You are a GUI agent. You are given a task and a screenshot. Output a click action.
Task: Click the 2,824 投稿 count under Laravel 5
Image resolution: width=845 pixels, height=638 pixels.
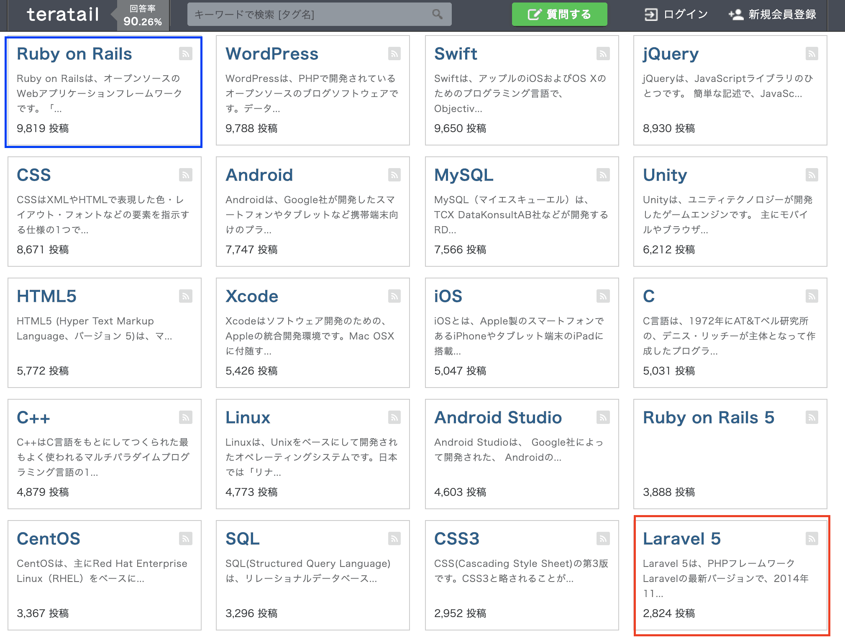point(669,613)
